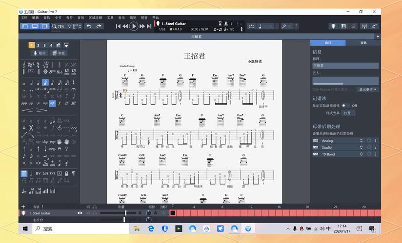Toggle Analog mastering effect power
The image size is (402, 243).
[x=369, y=140]
